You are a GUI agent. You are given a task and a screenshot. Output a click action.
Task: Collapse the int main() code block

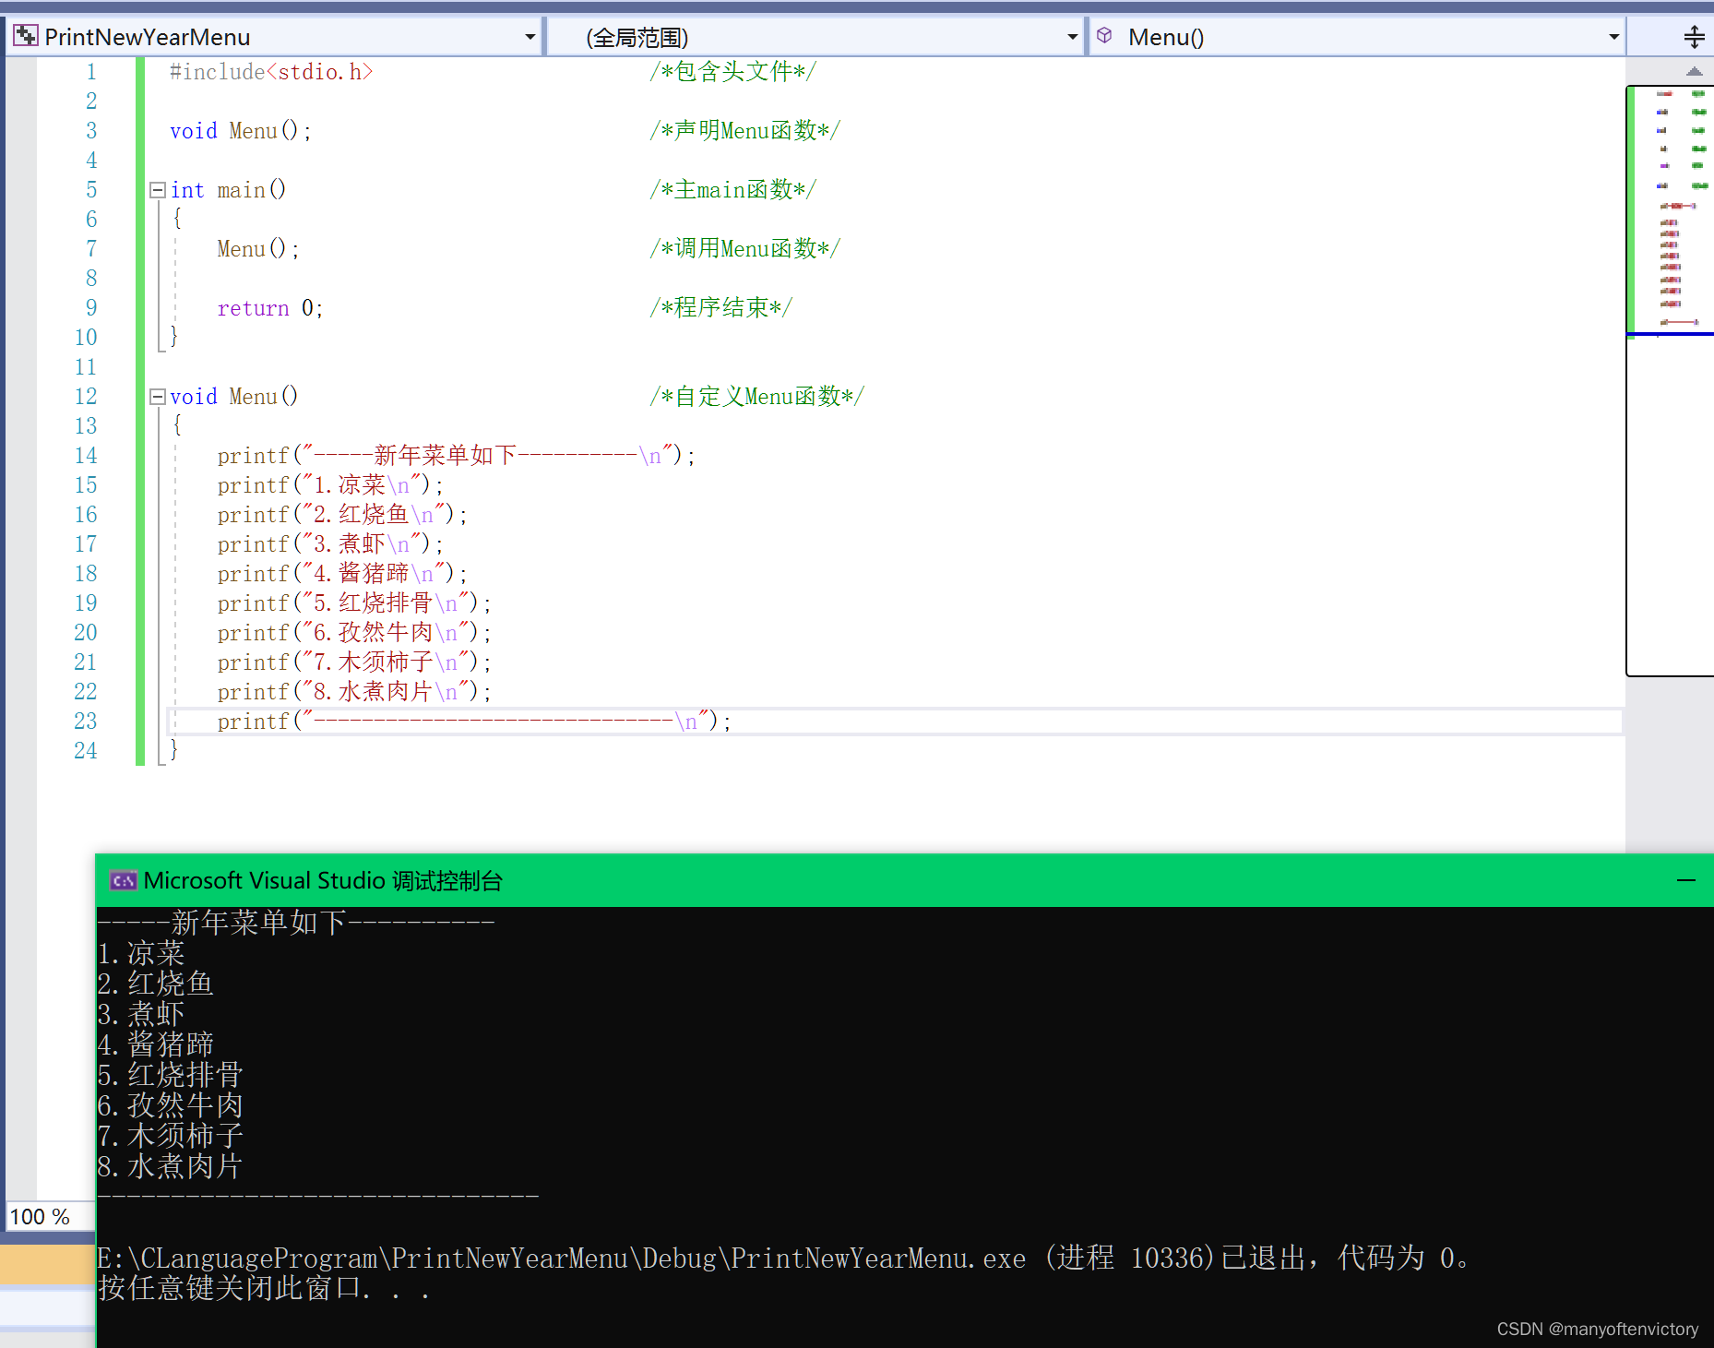pyautogui.click(x=158, y=190)
